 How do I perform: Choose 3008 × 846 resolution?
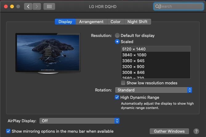click(156, 72)
